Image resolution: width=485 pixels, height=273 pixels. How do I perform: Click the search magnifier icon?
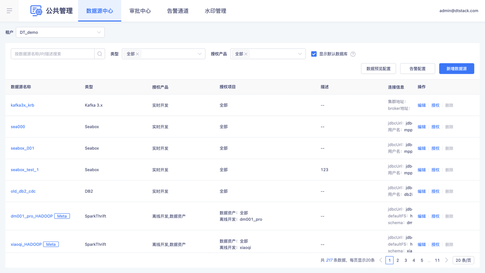point(100,54)
